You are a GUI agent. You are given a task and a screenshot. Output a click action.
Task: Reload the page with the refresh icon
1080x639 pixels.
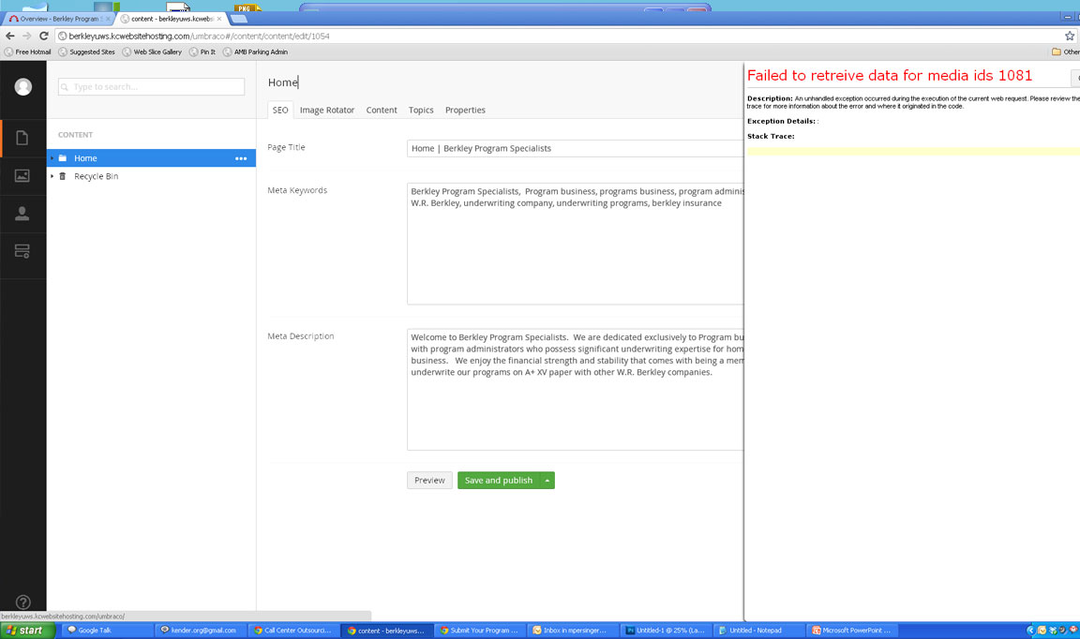(43, 36)
